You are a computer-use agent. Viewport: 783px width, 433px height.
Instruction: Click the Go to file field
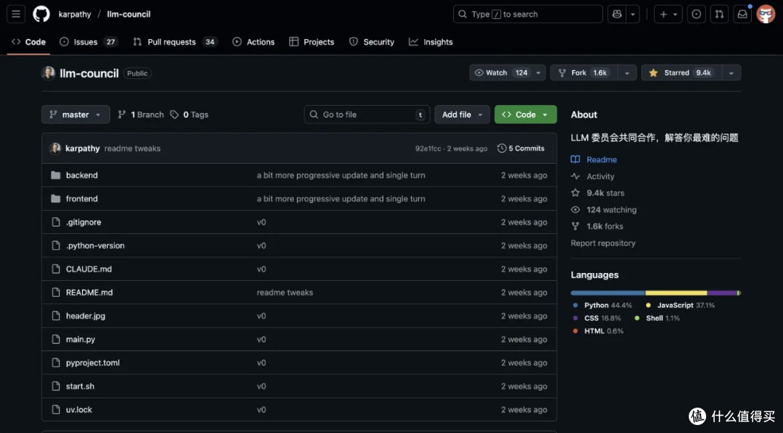point(367,114)
